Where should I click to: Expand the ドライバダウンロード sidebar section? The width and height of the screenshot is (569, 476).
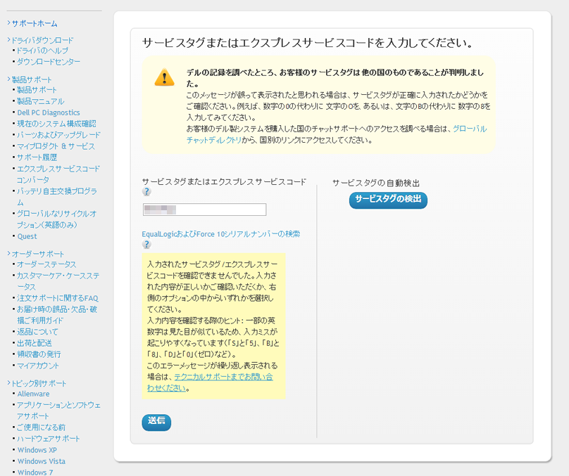42,40
